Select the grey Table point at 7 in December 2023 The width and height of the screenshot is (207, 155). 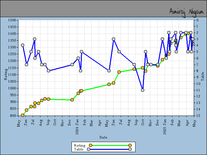[x=72, y=65]
